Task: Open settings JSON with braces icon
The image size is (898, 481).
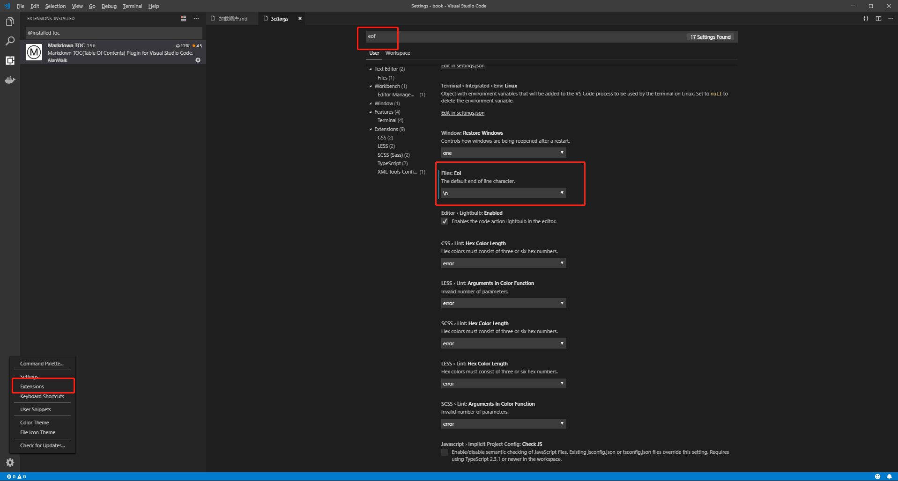Action: pos(866,19)
